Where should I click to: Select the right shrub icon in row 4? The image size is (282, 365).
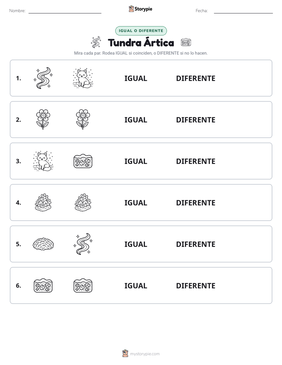tap(83, 203)
